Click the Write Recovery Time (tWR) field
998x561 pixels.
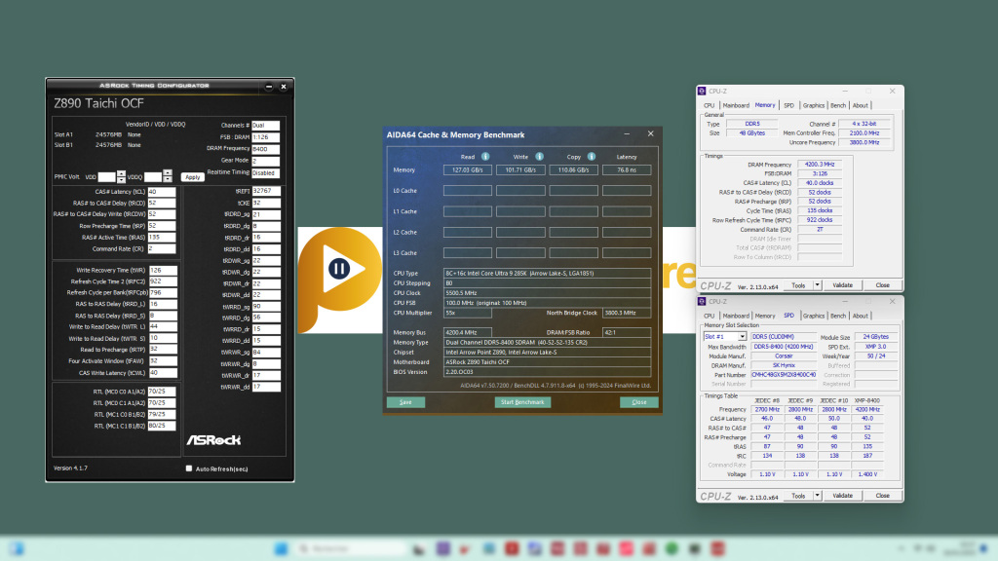[x=163, y=271]
